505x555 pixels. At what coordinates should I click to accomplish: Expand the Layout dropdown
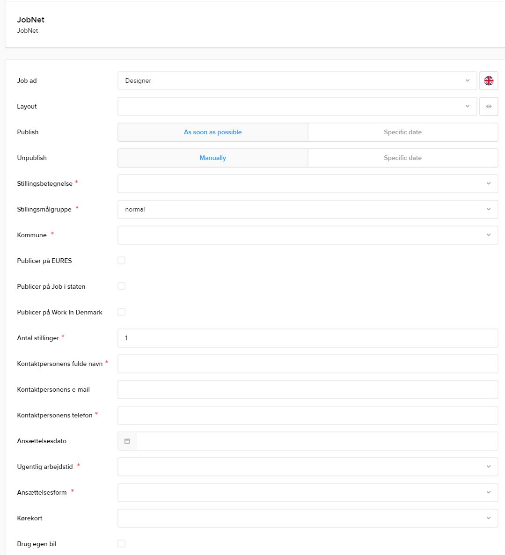pyautogui.click(x=297, y=106)
